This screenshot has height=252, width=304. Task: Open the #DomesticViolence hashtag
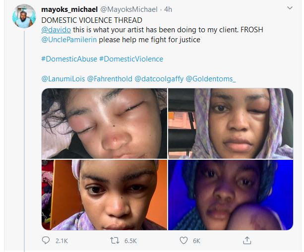point(131,59)
